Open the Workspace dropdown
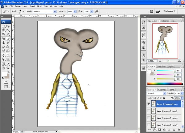Screen dimensions: 185x133 point(169,11)
